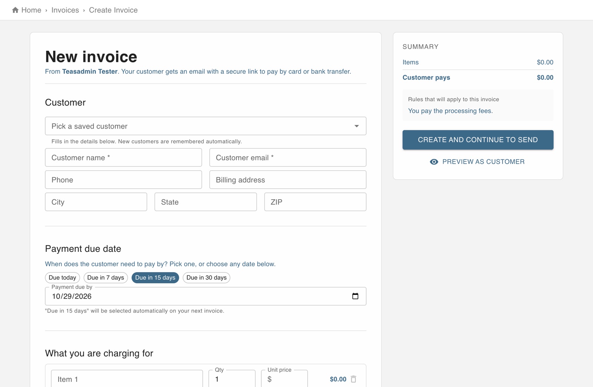
Task: Click the Home house icon in breadcrumb
Action: click(15, 10)
